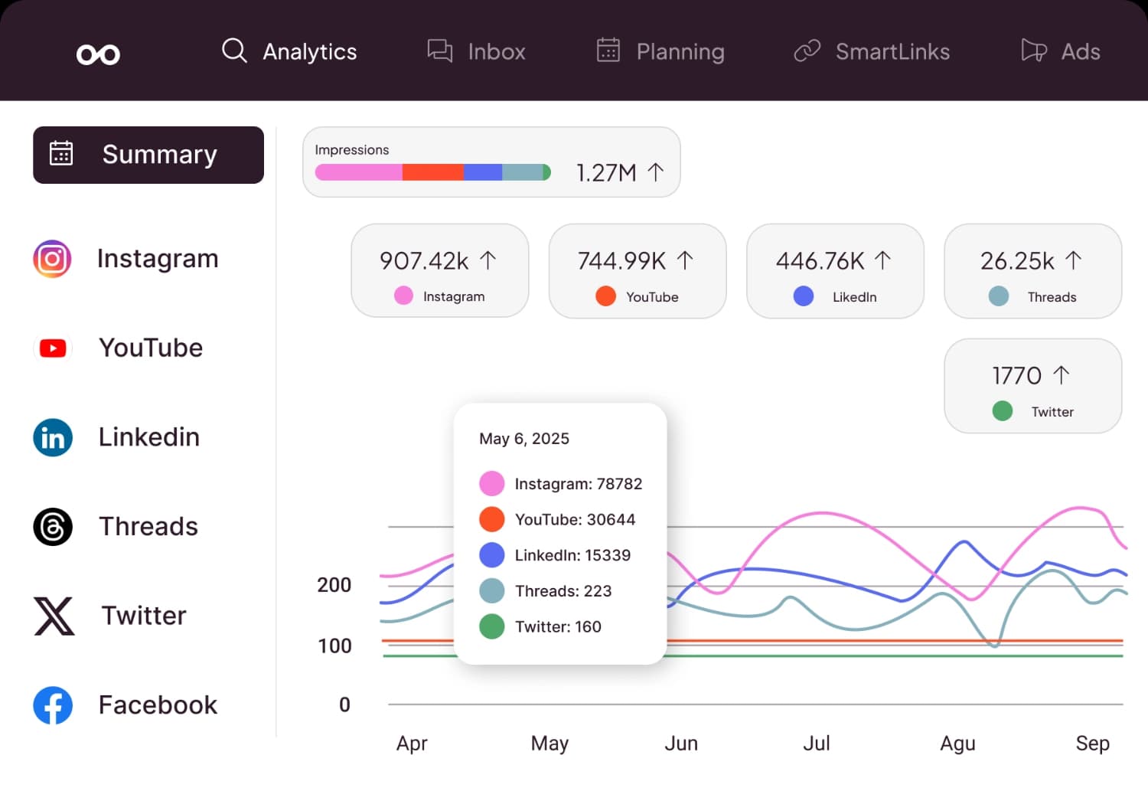
Task: Expand the Instagram 907.42k metric via its arrow
Action: coord(489,260)
